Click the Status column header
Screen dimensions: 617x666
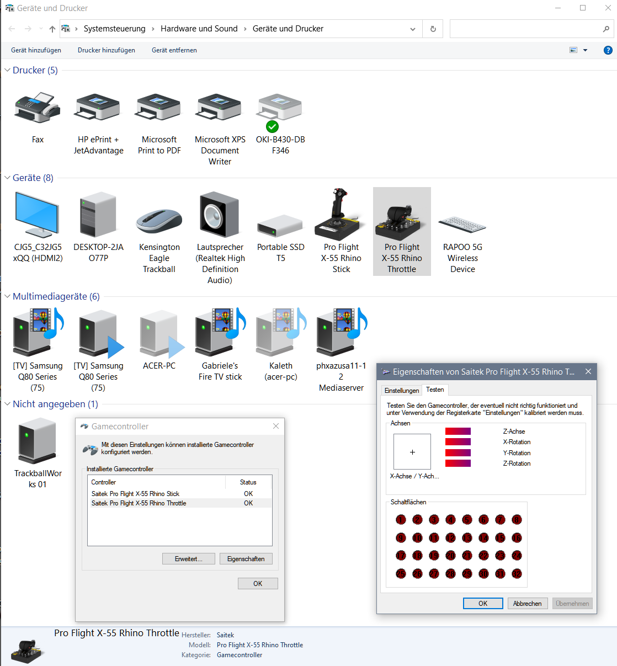(248, 482)
